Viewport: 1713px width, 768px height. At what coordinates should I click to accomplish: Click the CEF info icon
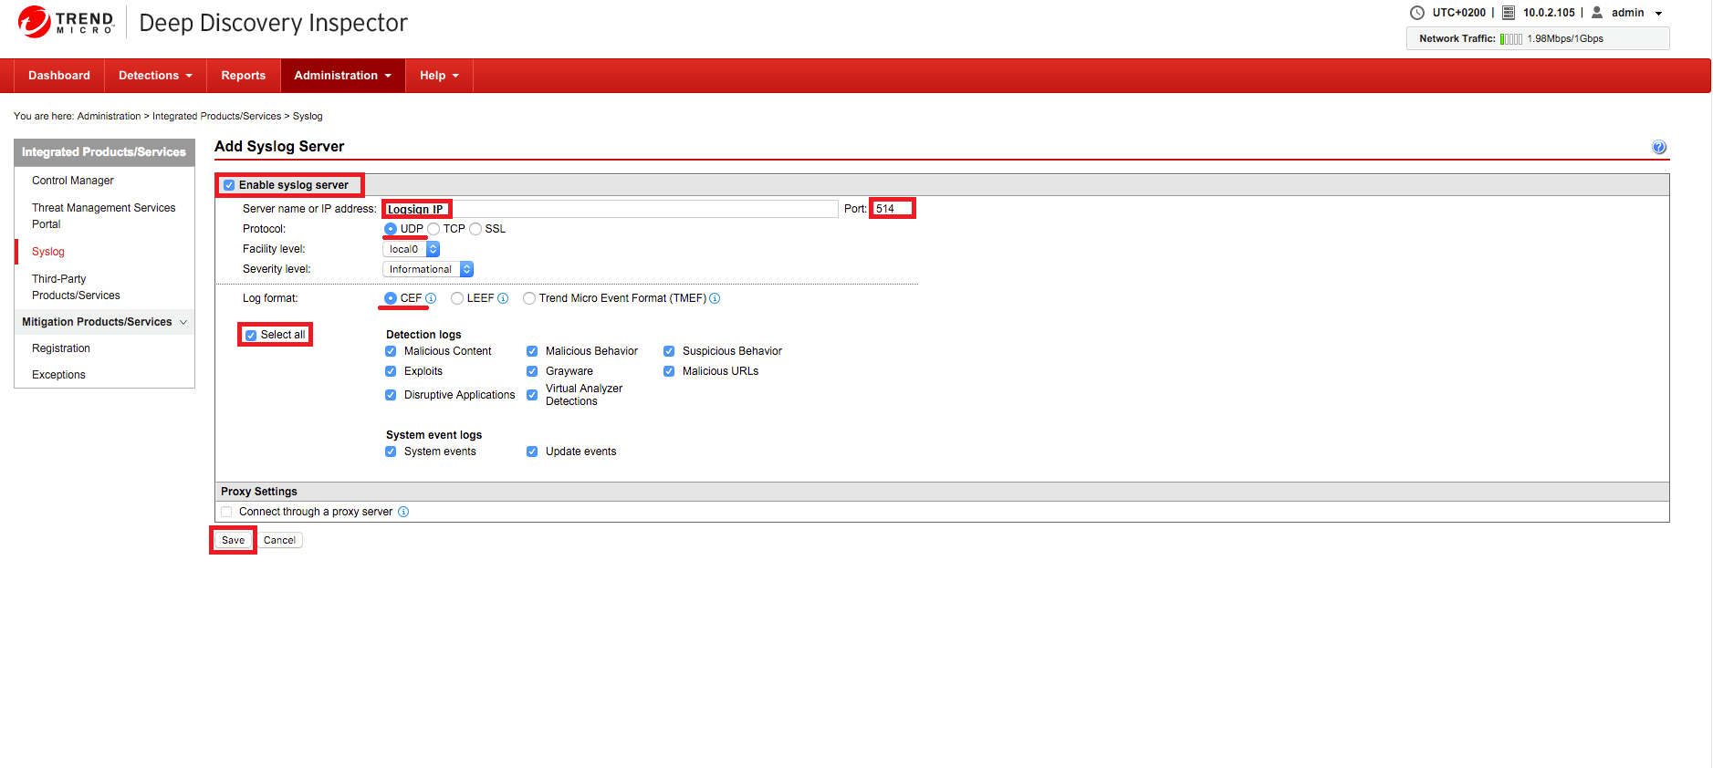click(431, 298)
